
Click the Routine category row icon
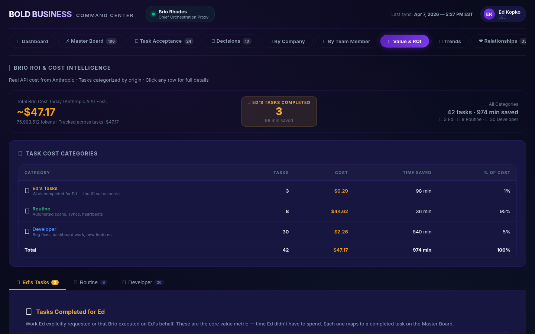coord(27,211)
